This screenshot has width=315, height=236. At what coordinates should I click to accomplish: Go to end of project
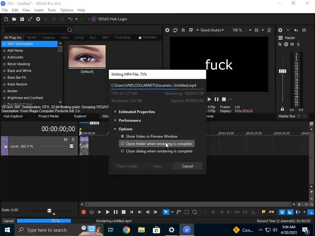(140, 212)
